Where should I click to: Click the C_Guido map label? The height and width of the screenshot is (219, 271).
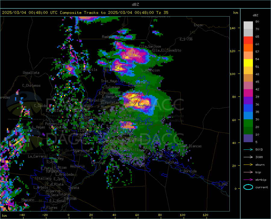point(40,106)
